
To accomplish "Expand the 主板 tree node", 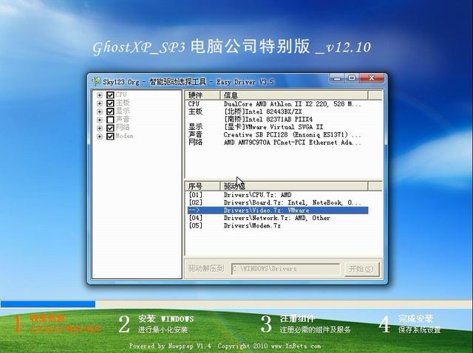I will (x=100, y=103).
